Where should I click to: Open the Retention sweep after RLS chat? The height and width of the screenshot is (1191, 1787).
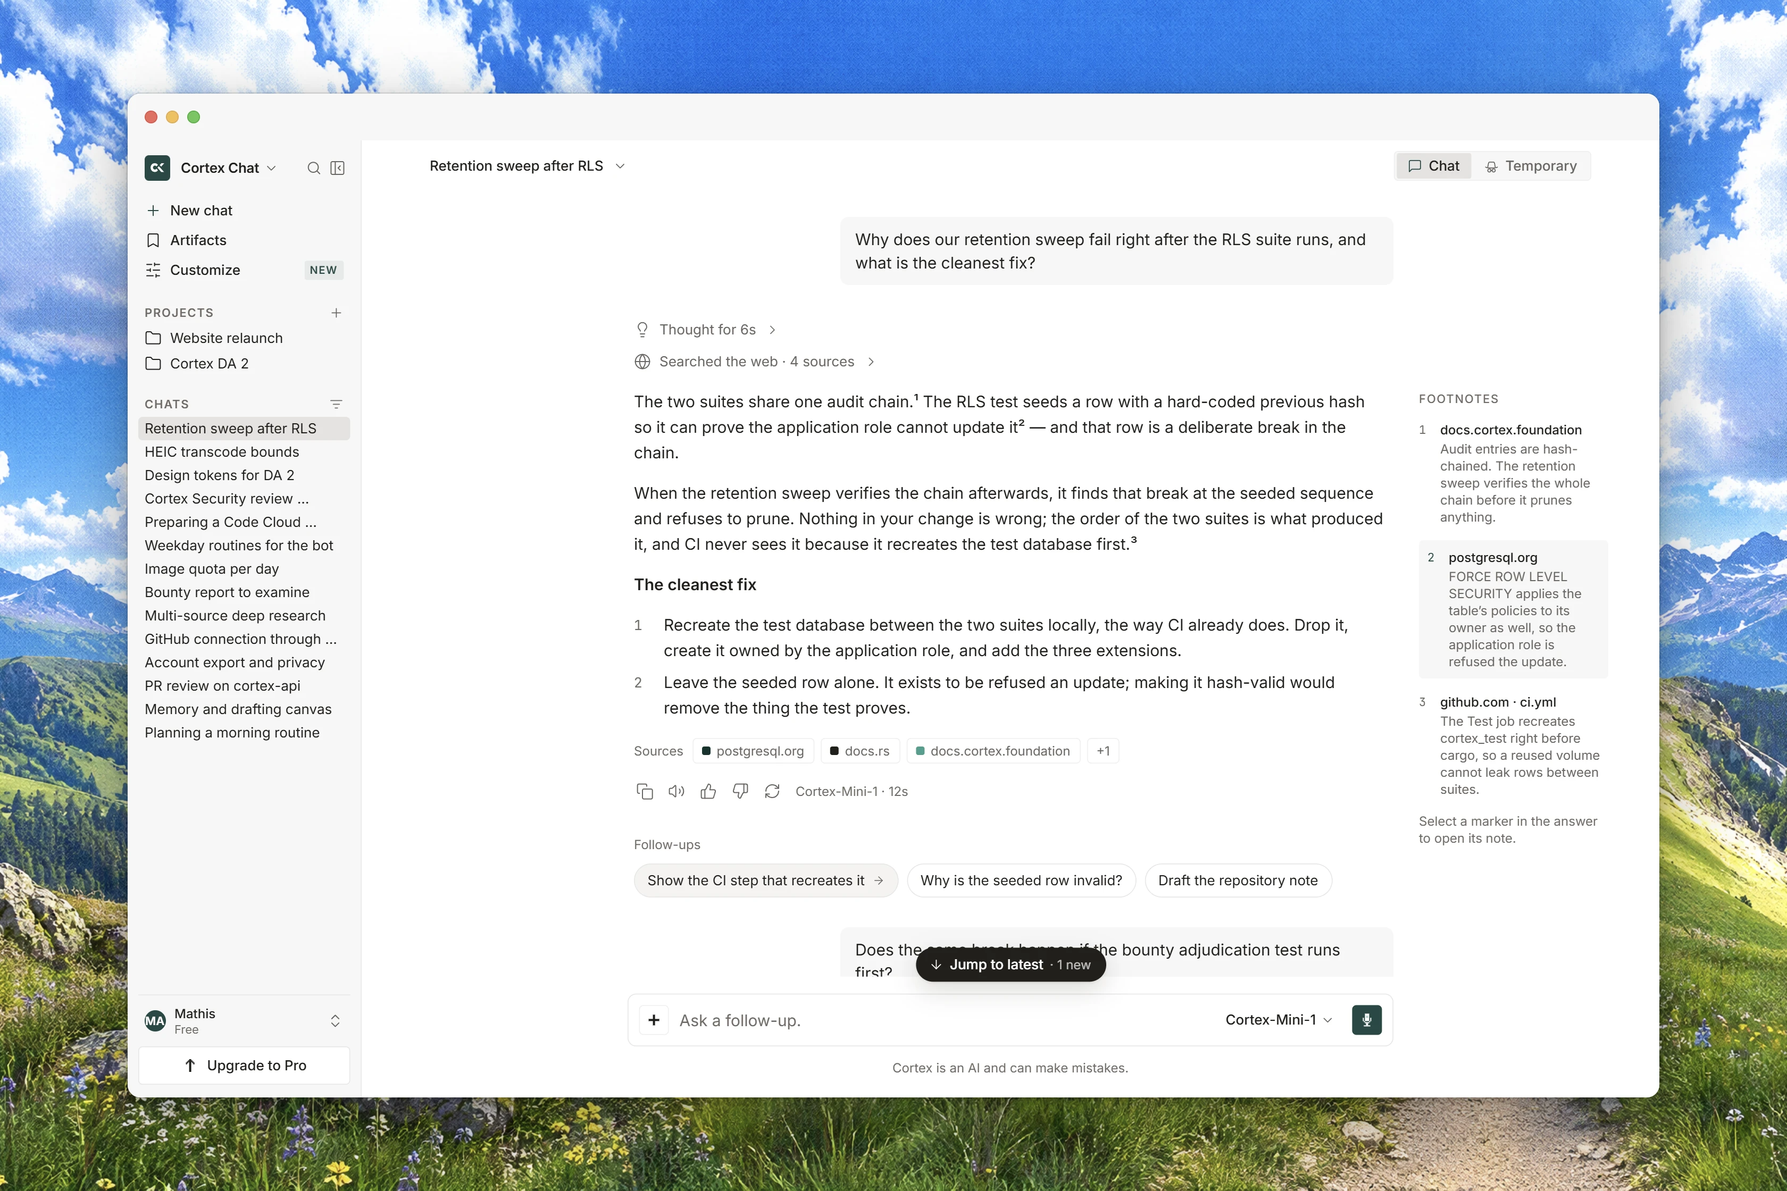[244, 429]
